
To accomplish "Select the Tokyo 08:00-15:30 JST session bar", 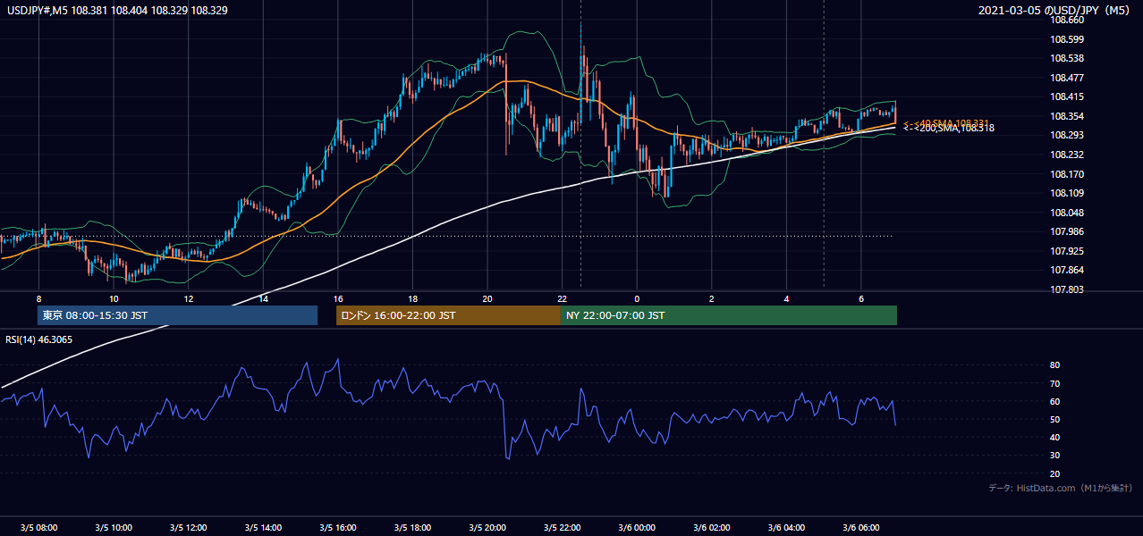I will (x=177, y=315).
